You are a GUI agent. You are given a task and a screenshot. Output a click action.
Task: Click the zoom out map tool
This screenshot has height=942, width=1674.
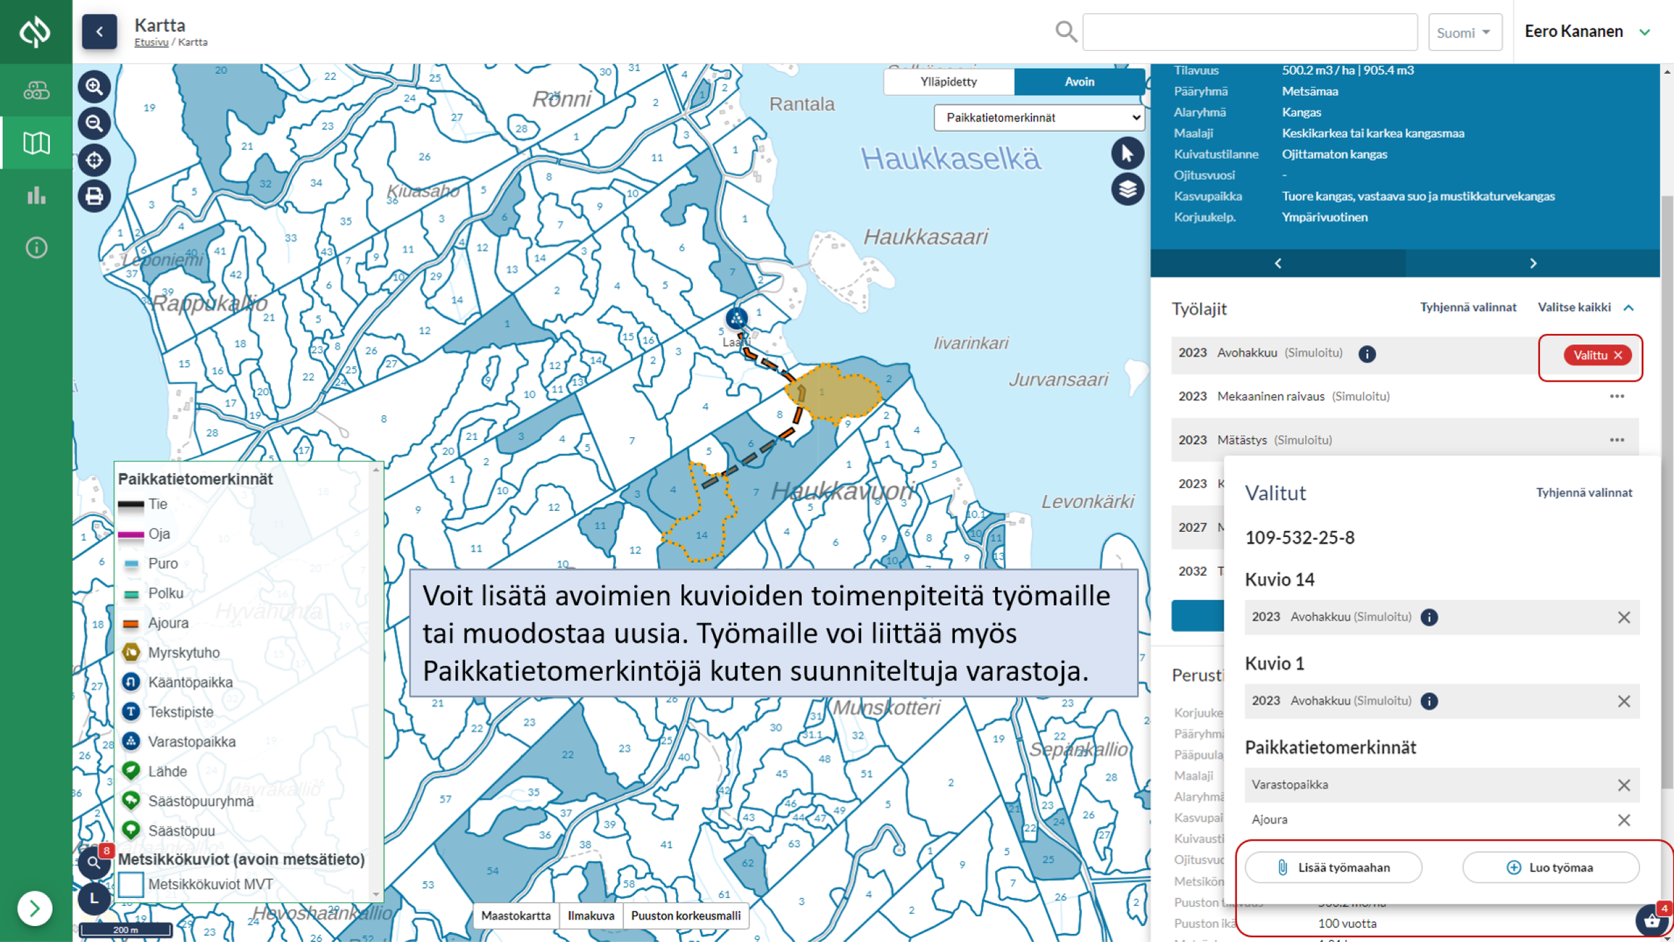point(94,123)
